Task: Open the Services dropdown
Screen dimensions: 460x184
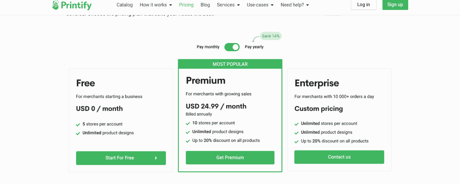Action: click(x=228, y=5)
